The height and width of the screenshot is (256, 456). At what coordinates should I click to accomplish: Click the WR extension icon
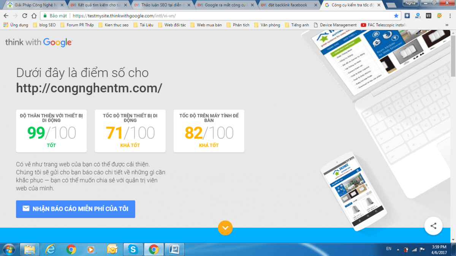429,16
